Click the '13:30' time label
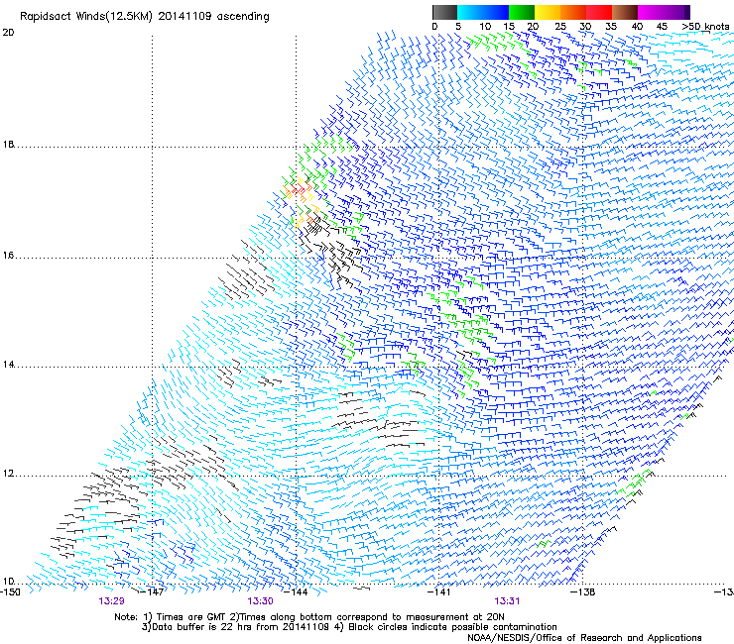The height and width of the screenshot is (644, 734). pos(260,601)
